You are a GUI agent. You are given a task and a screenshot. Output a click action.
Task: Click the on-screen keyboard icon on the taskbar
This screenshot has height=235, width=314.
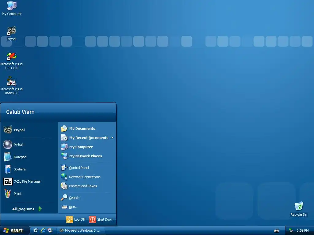pyautogui.click(x=277, y=231)
